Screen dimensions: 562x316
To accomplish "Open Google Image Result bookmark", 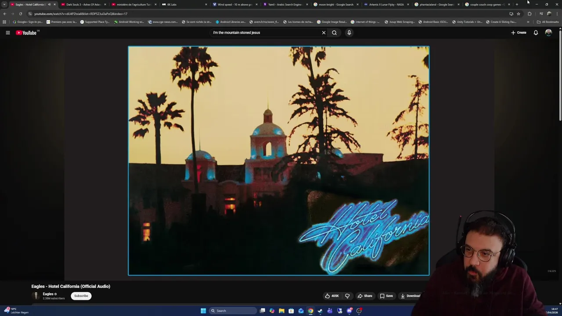I will tap(332, 22).
